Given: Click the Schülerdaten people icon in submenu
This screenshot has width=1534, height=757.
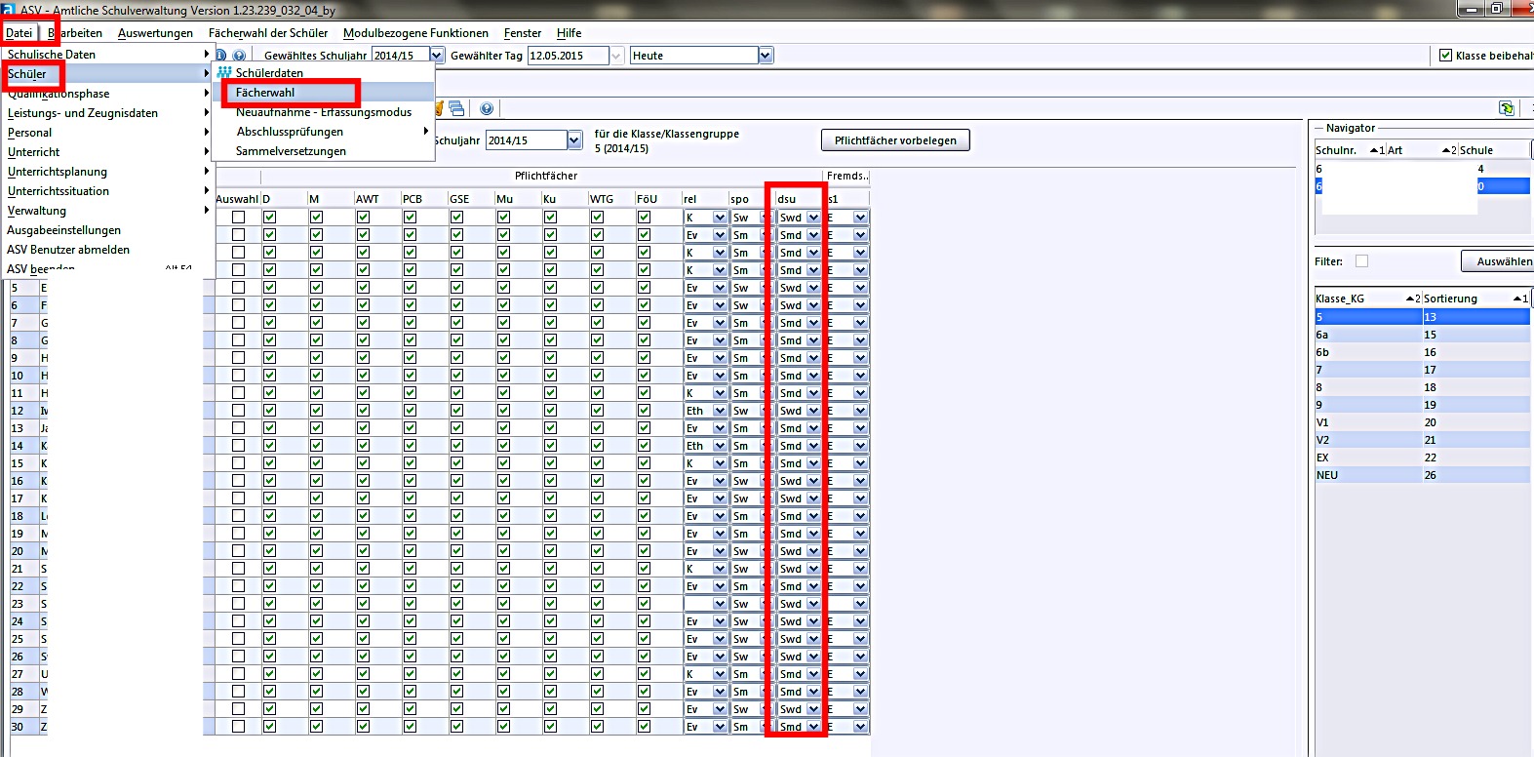Looking at the screenshot, I should click(x=224, y=73).
